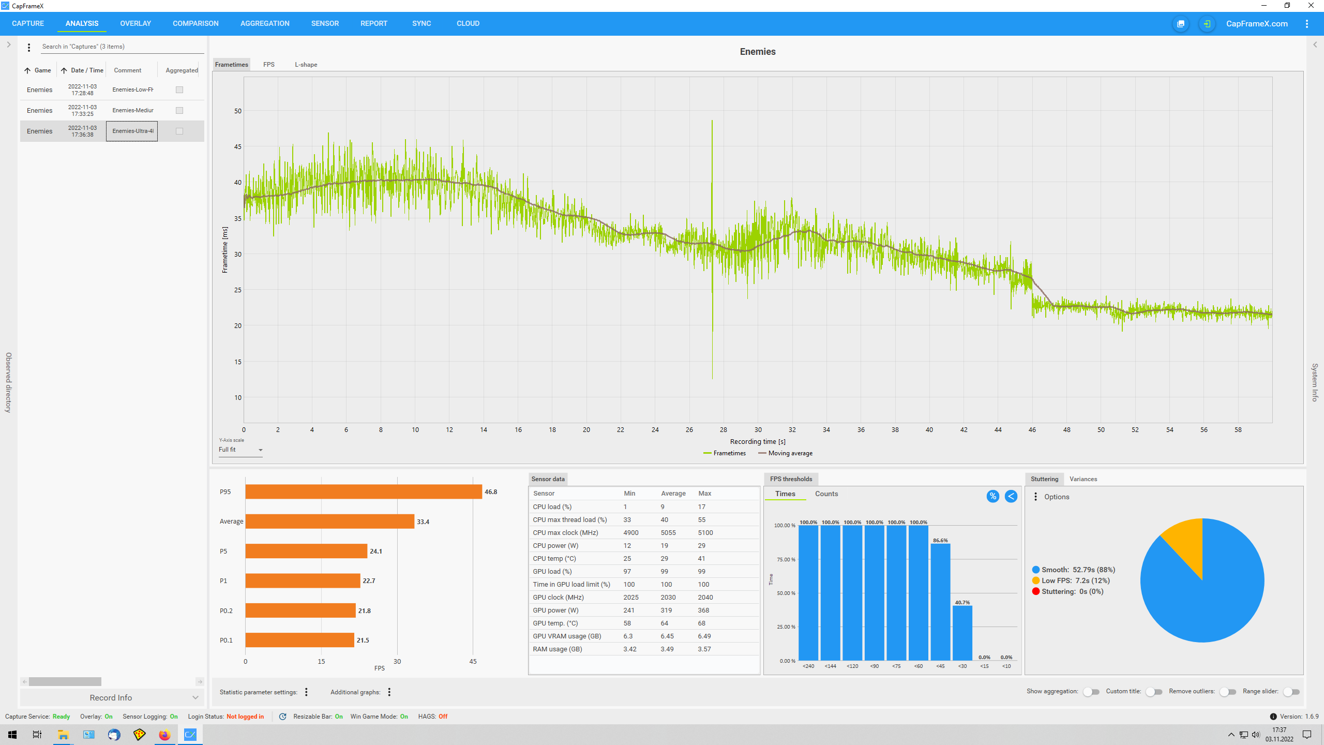Click refresh icon next to Login Status

click(282, 717)
